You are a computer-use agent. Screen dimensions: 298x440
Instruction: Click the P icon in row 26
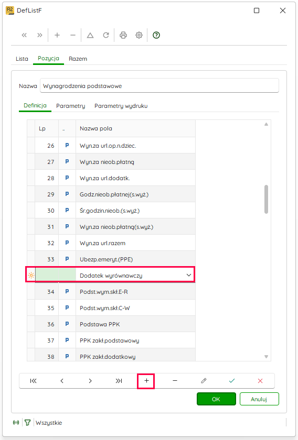[x=67, y=146]
